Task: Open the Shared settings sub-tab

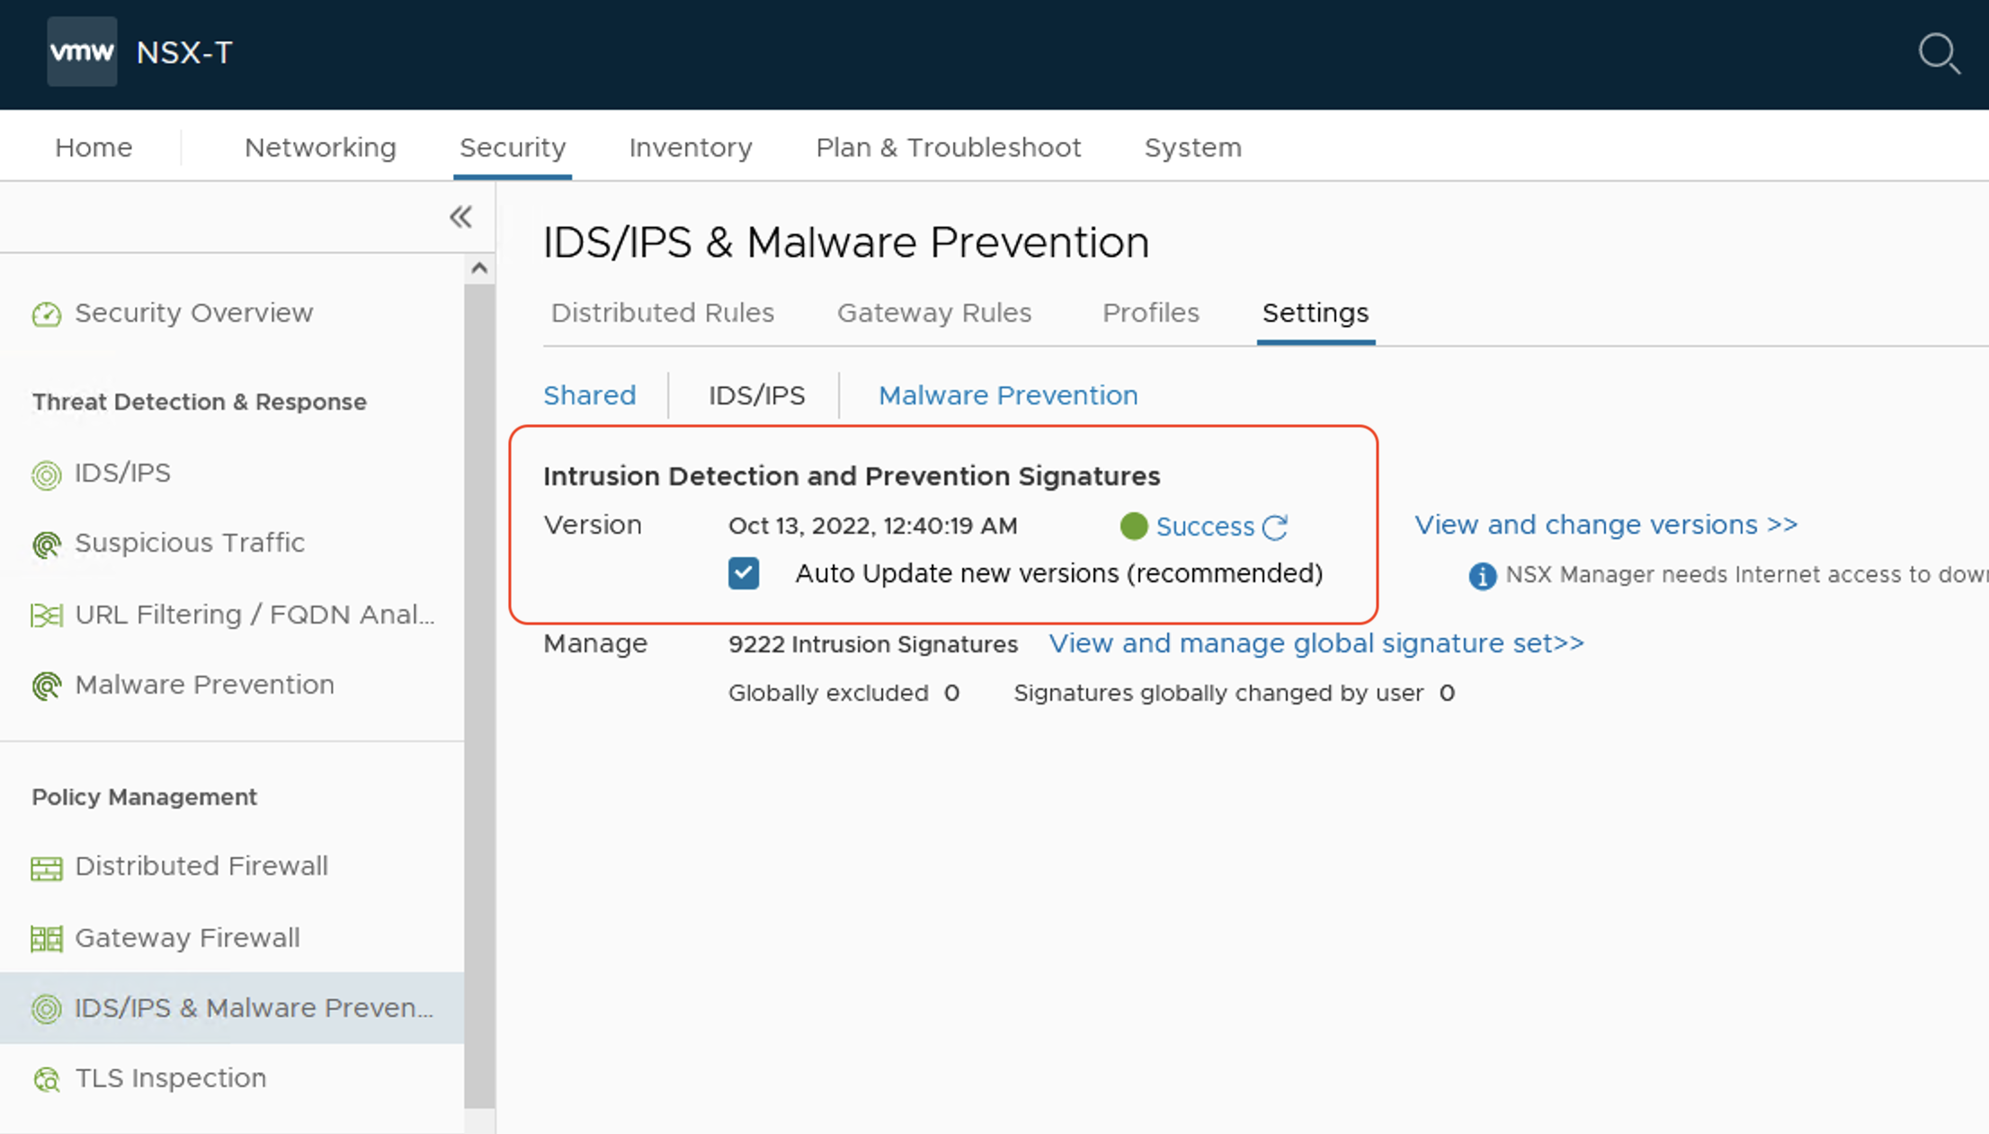Action: (590, 395)
